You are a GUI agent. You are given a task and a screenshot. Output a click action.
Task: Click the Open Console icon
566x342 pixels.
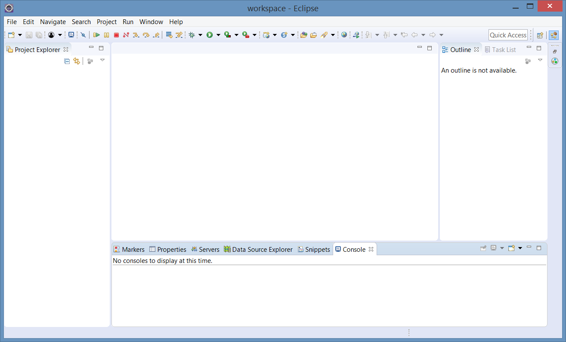click(511, 248)
